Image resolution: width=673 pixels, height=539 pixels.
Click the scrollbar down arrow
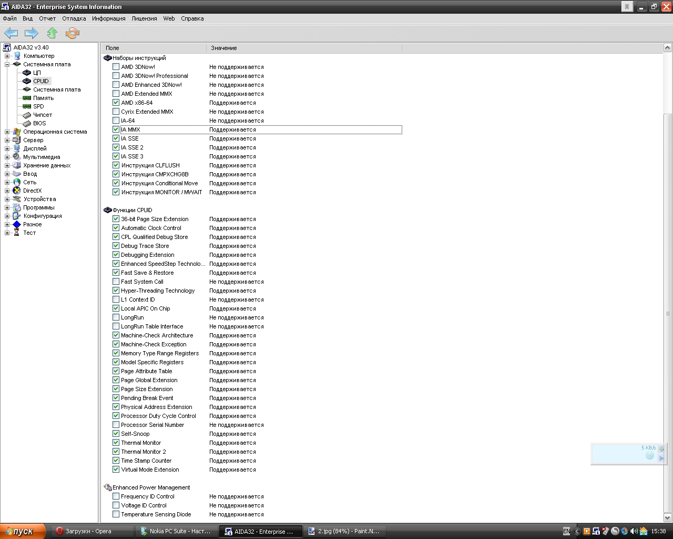pos(668,517)
